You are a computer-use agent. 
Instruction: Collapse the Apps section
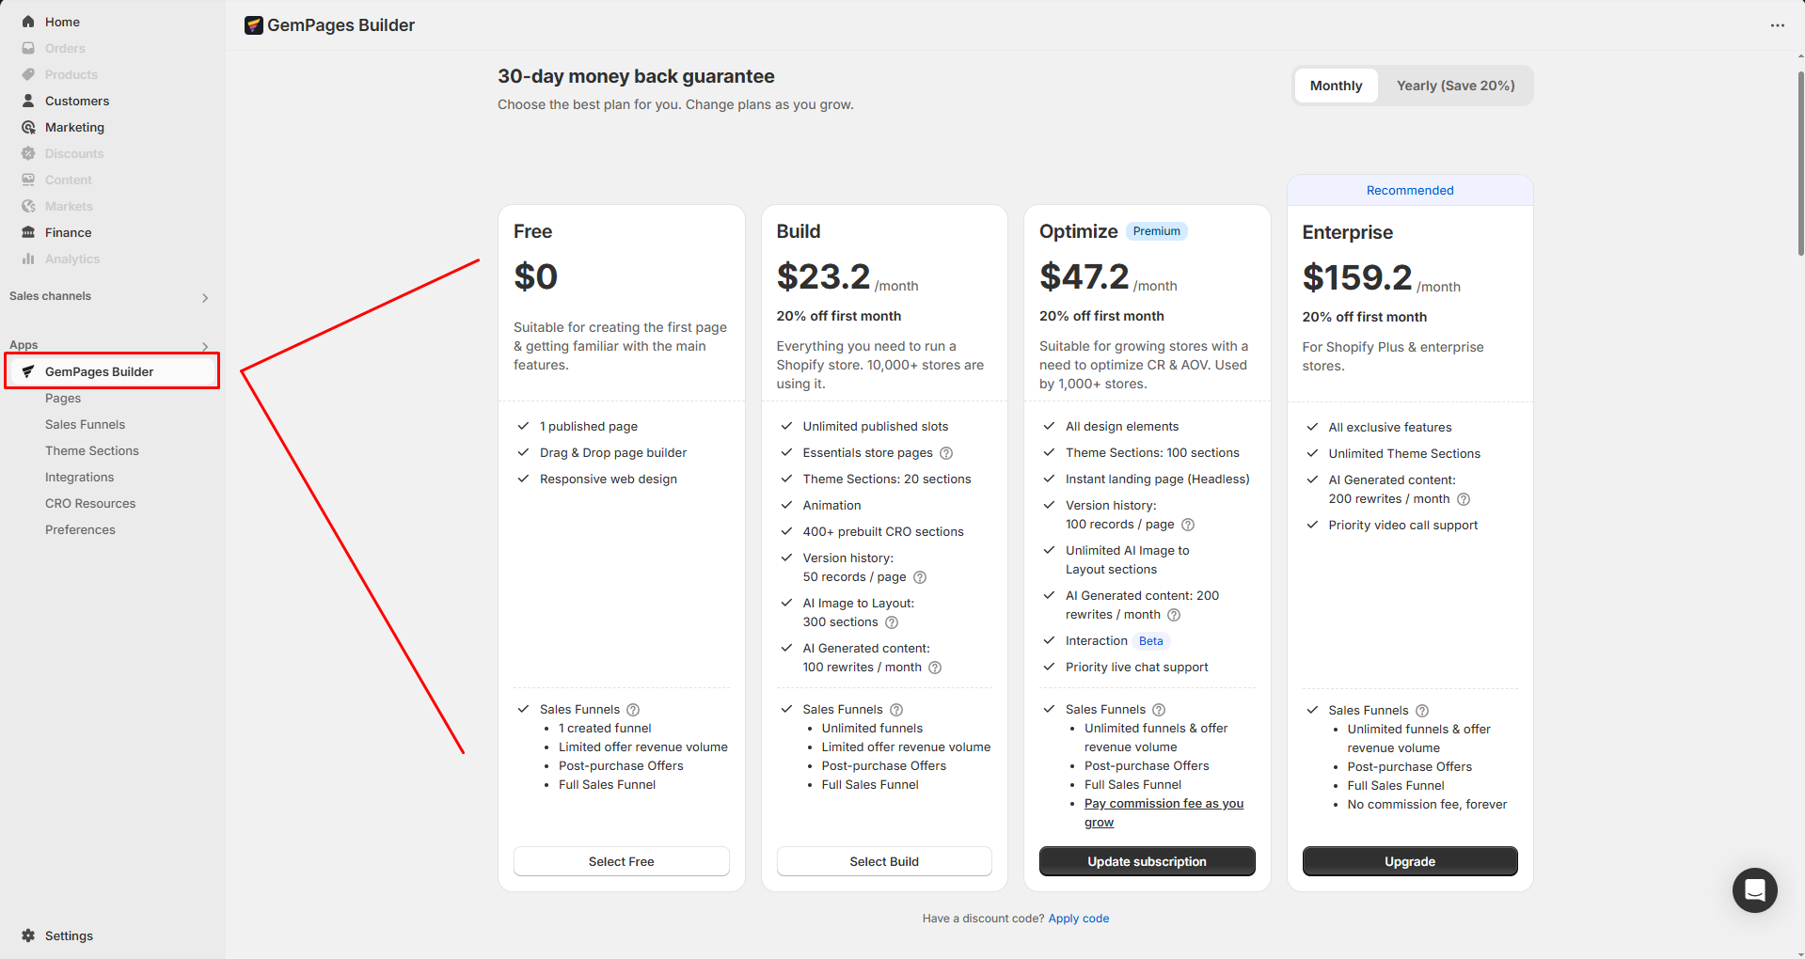click(205, 344)
